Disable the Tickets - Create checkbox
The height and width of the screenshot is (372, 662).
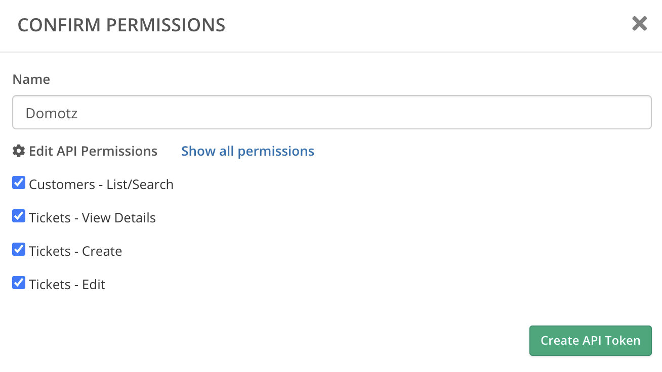click(19, 250)
